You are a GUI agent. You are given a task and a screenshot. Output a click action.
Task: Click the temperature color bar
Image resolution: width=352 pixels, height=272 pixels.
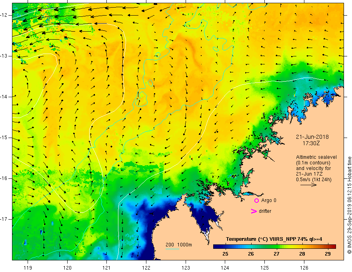point(274,246)
